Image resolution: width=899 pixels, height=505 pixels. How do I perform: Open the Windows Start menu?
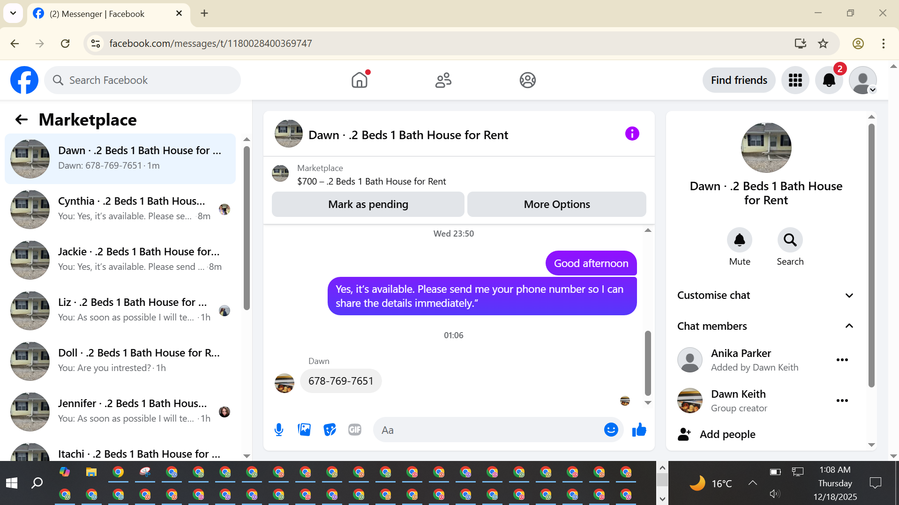pos(12,483)
